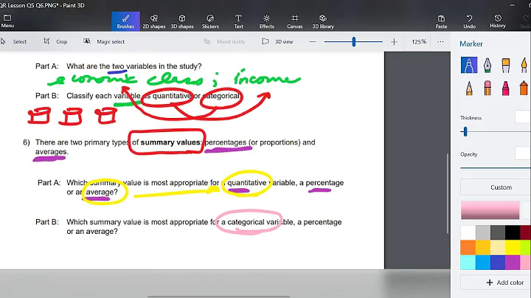Open the Canvas tab
The width and height of the screenshot is (531, 298).
[294, 21]
